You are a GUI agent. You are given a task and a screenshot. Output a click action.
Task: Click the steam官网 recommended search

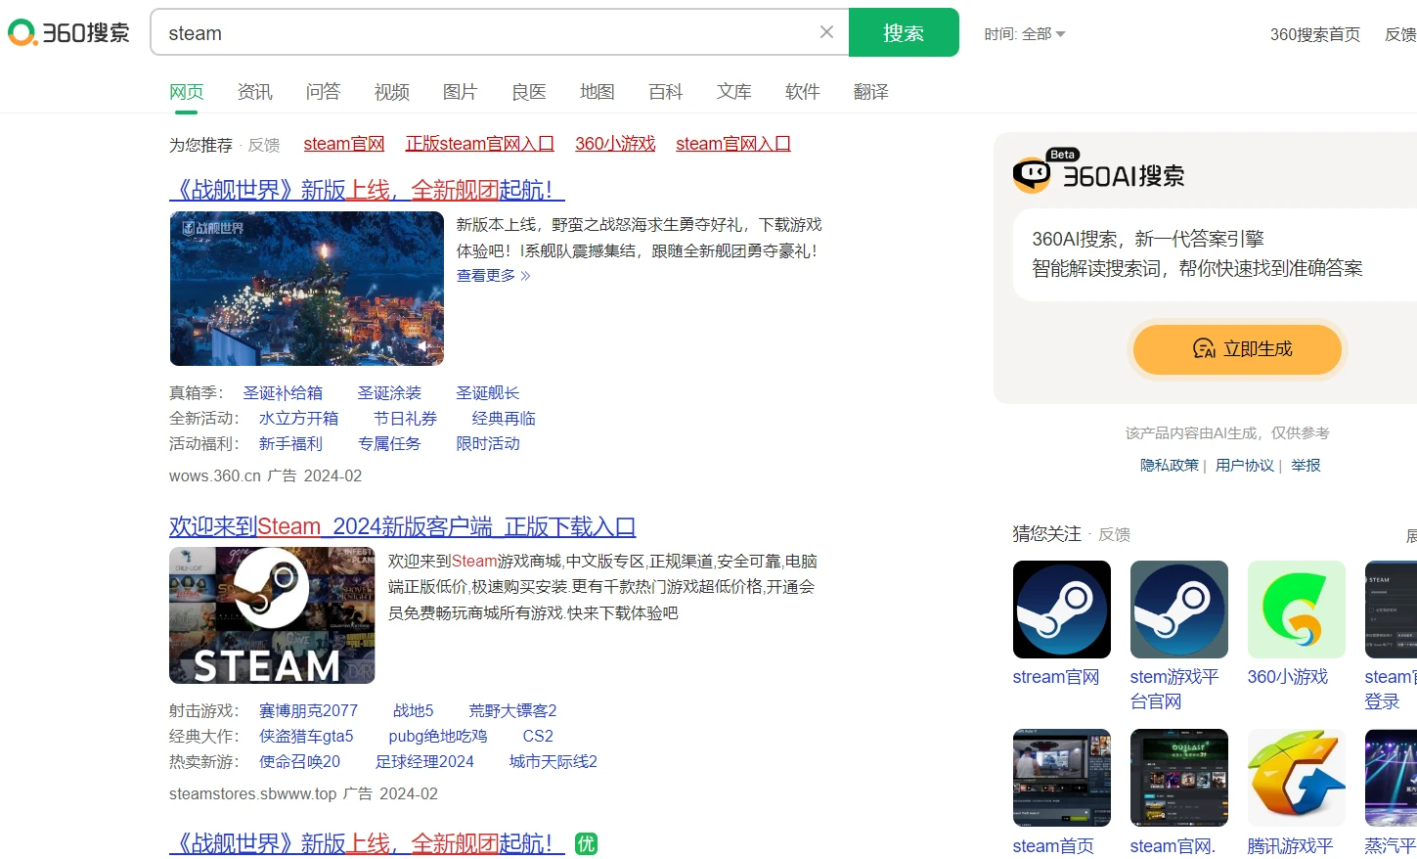coord(344,144)
